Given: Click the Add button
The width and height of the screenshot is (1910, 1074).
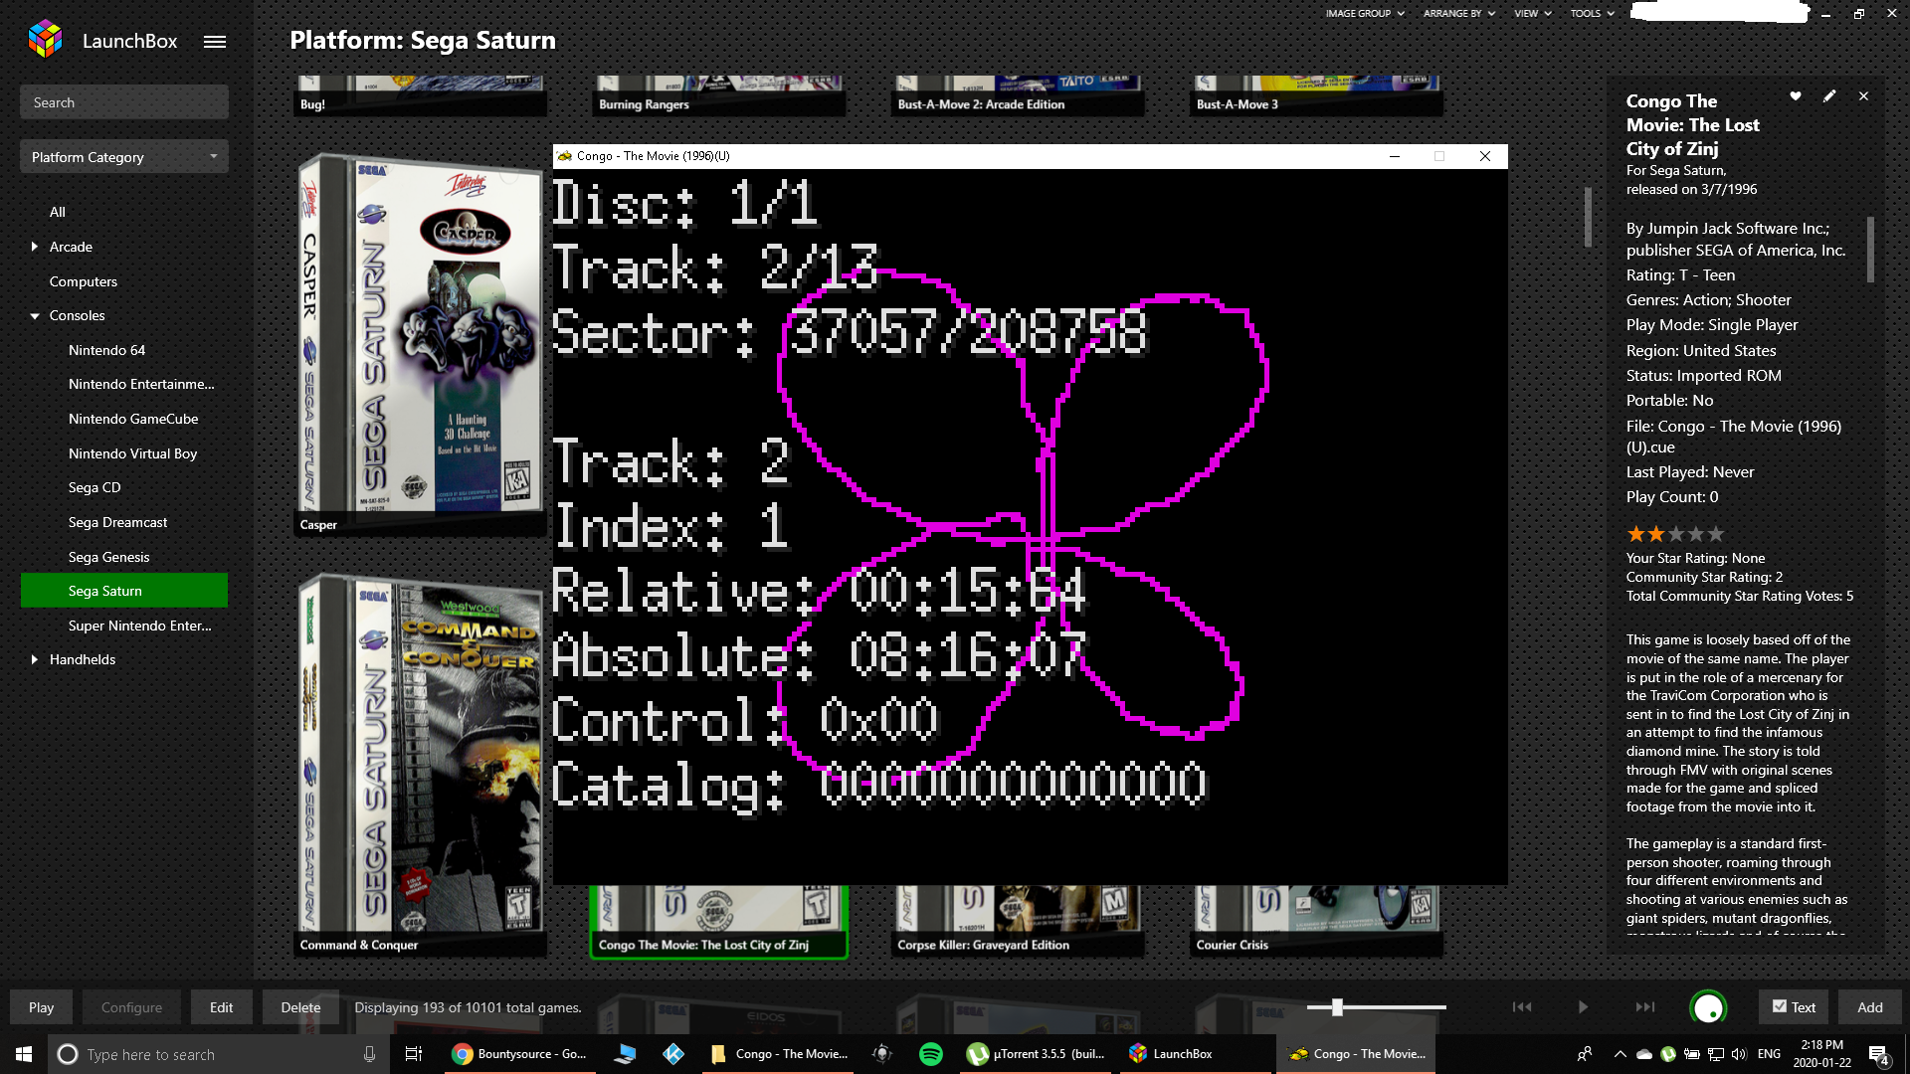Looking at the screenshot, I should pyautogui.click(x=1870, y=1007).
